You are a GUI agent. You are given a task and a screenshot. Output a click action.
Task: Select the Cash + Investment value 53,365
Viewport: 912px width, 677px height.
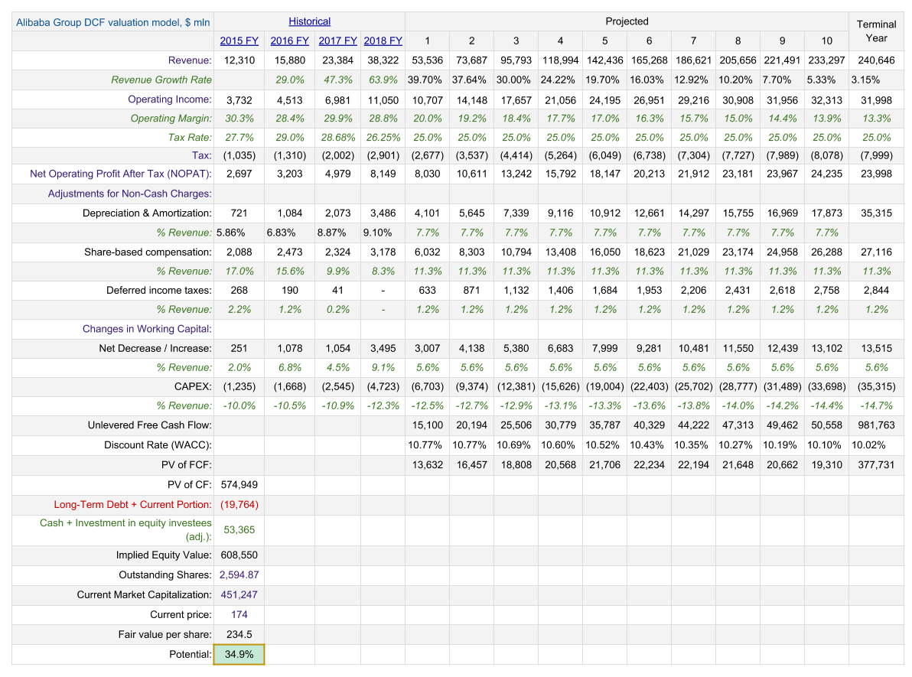pos(239,529)
